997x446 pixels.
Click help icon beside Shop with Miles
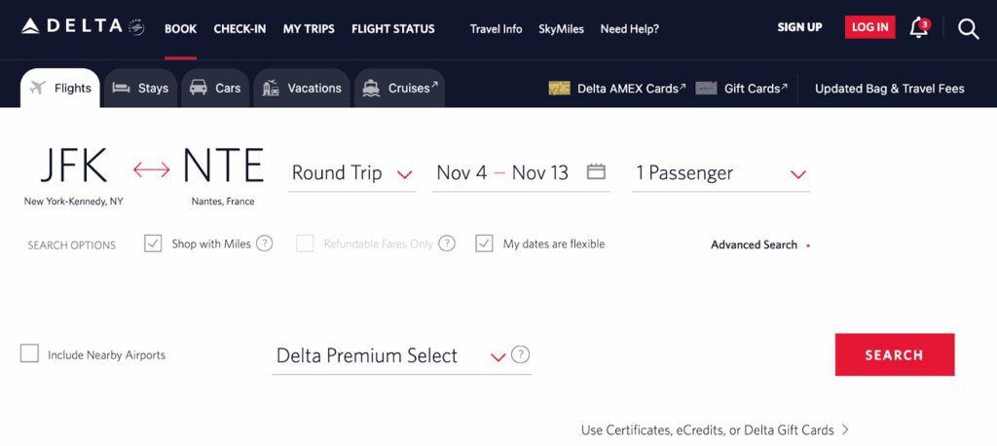264,243
